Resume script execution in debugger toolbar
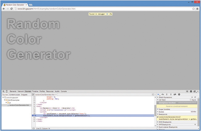 (x=159, y=94)
